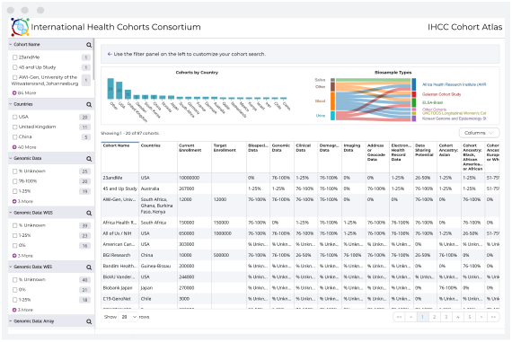Click the filter panel vertical scrollbar
512x342 pixels.
[x=93, y=59]
